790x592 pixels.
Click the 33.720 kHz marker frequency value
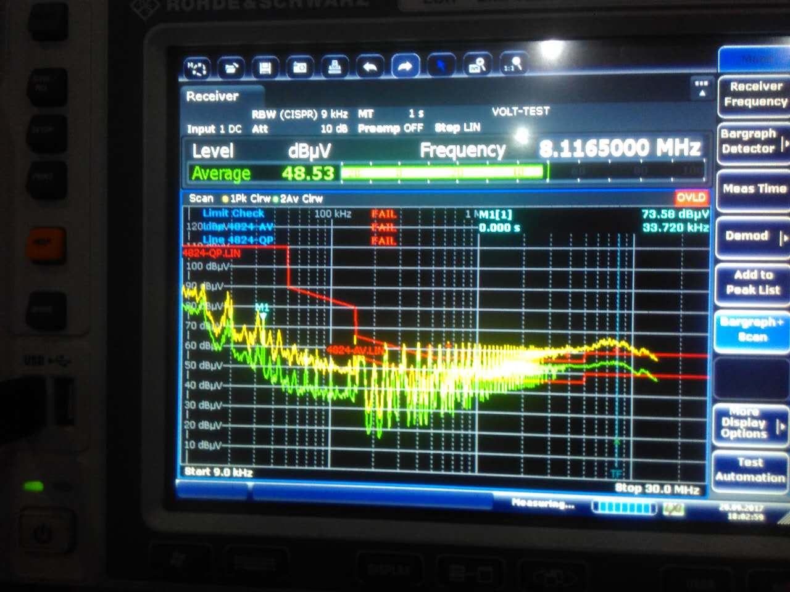[675, 228]
